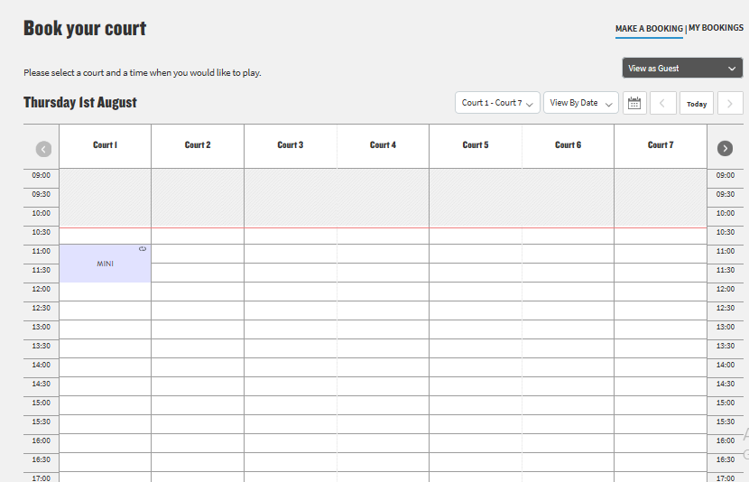Screen dimensions: 749x482
Task: Open the Court 1 - Court 7 dropdown
Action: tap(497, 103)
